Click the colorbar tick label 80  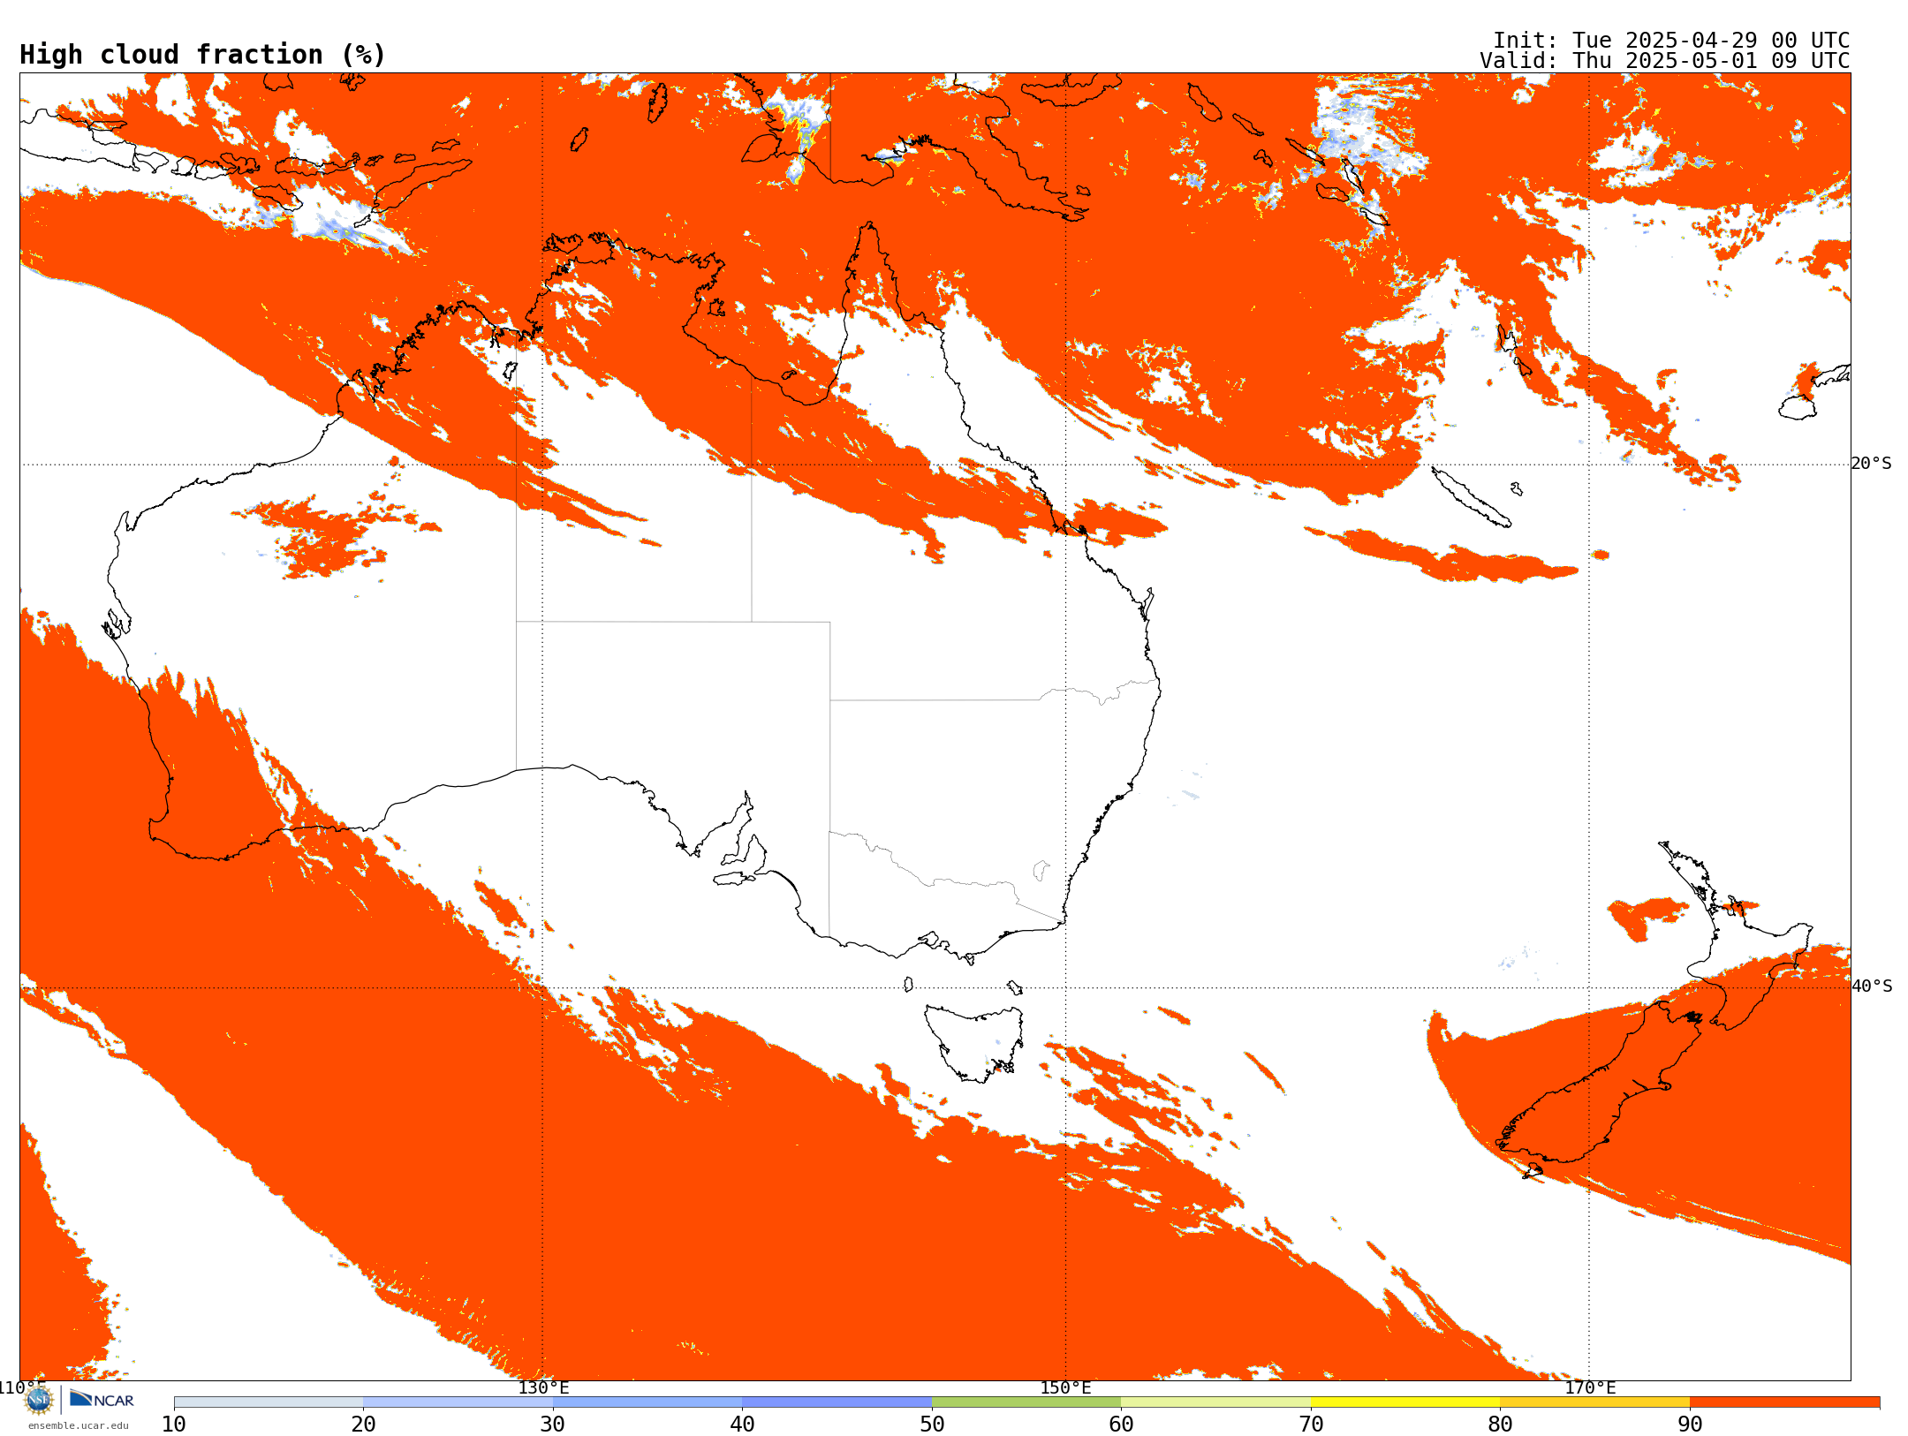1500,1425
